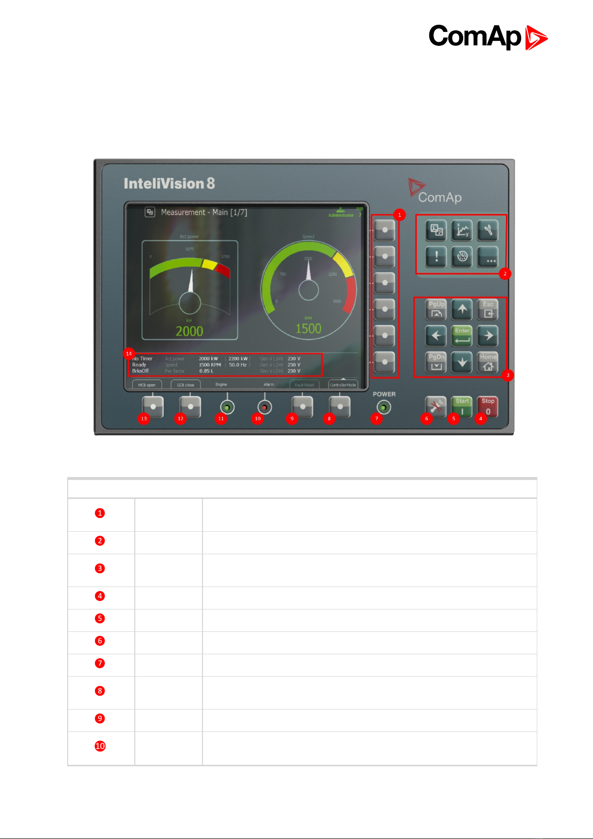Click the bottom side softkey beside the display
The height and width of the screenshot is (839, 593).
pyautogui.click(x=385, y=362)
